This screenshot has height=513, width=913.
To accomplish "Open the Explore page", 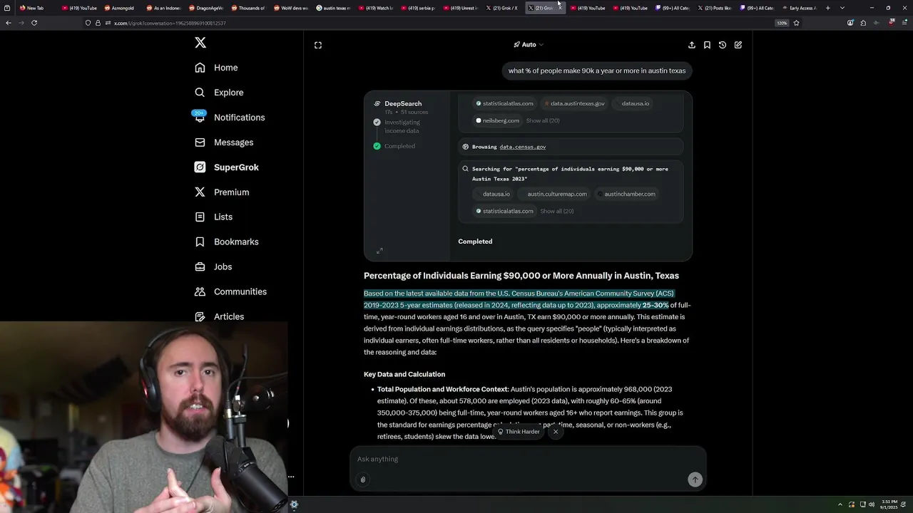I will (x=219, y=93).
